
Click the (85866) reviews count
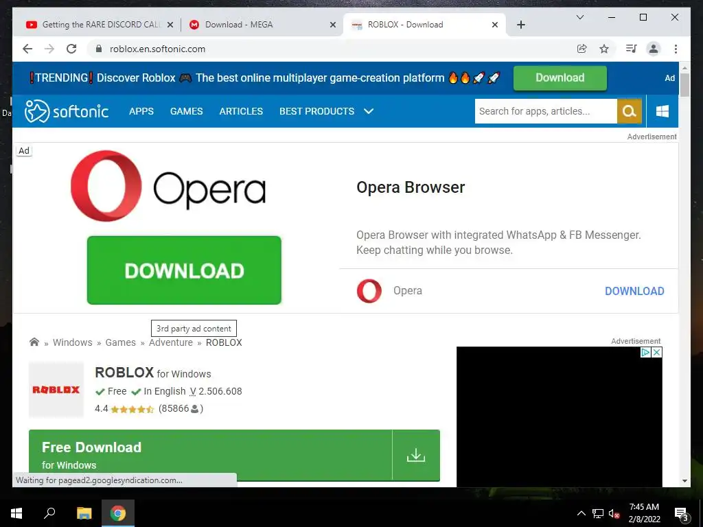(181, 409)
